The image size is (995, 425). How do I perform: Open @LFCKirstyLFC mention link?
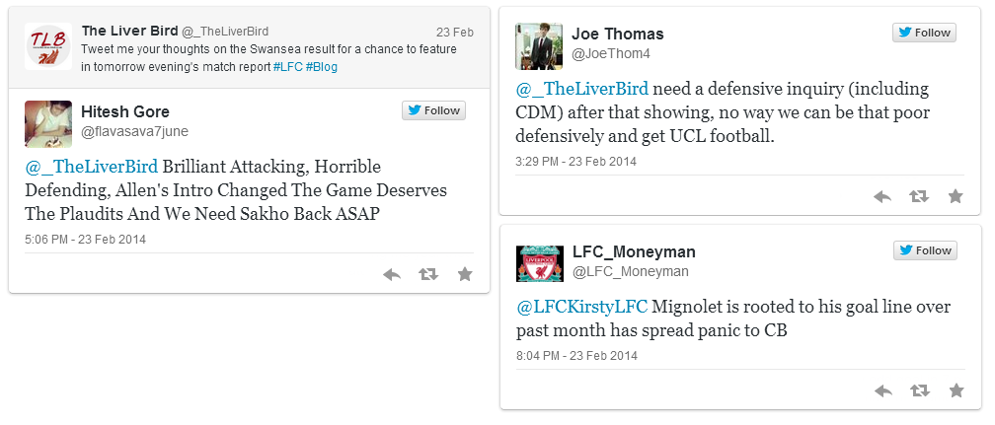pyautogui.click(x=581, y=307)
